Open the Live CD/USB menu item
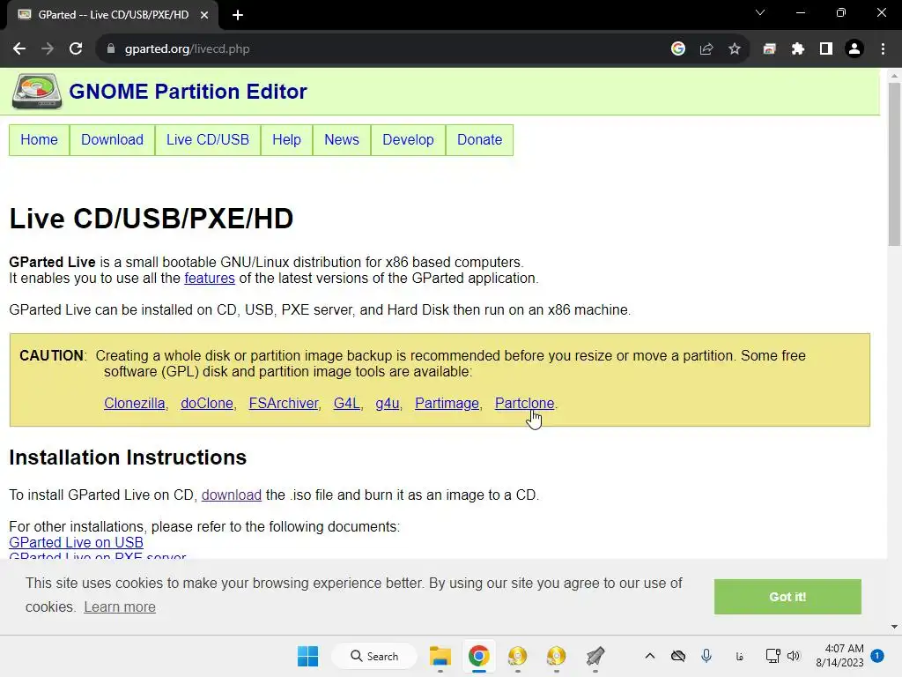This screenshot has width=902, height=677. coord(208,140)
